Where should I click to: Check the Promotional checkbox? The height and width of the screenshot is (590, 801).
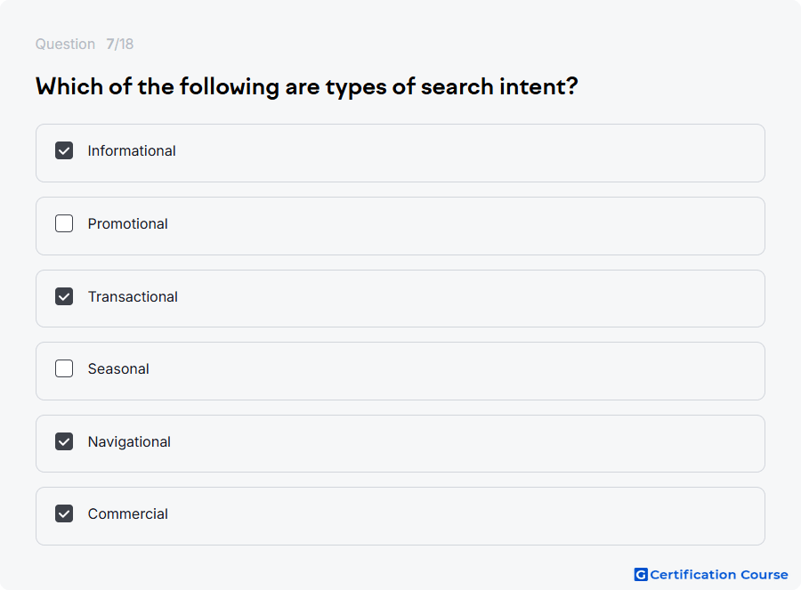click(x=64, y=223)
